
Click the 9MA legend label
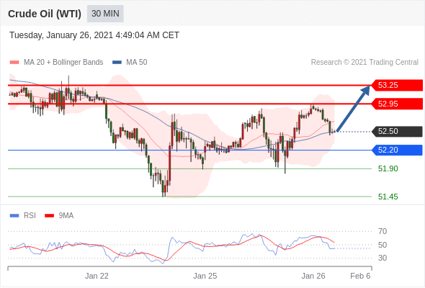click(x=66, y=216)
